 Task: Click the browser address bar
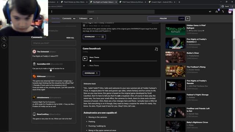tap(133, 6)
